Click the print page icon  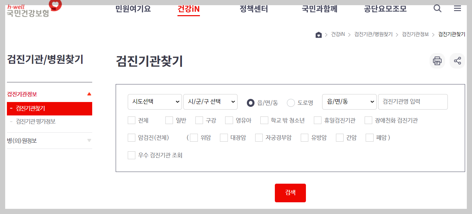tap(437, 61)
